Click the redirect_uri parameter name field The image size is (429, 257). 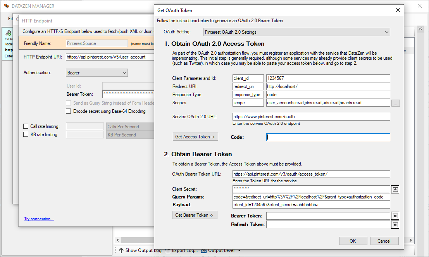point(248,86)
